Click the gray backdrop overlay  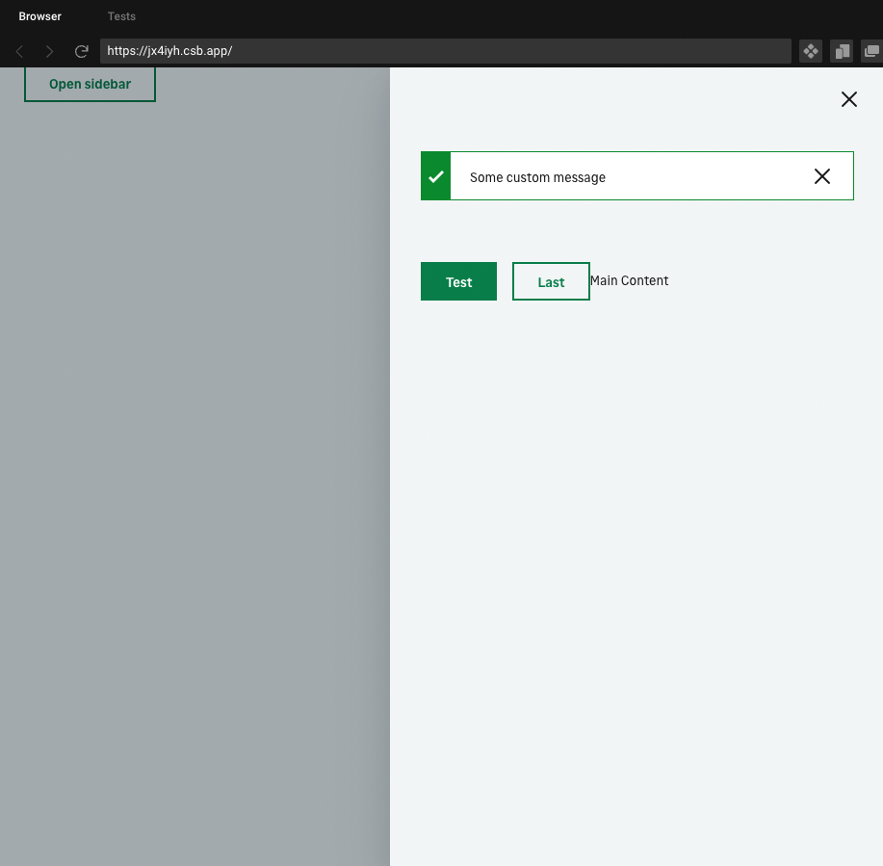coord(193,482)
